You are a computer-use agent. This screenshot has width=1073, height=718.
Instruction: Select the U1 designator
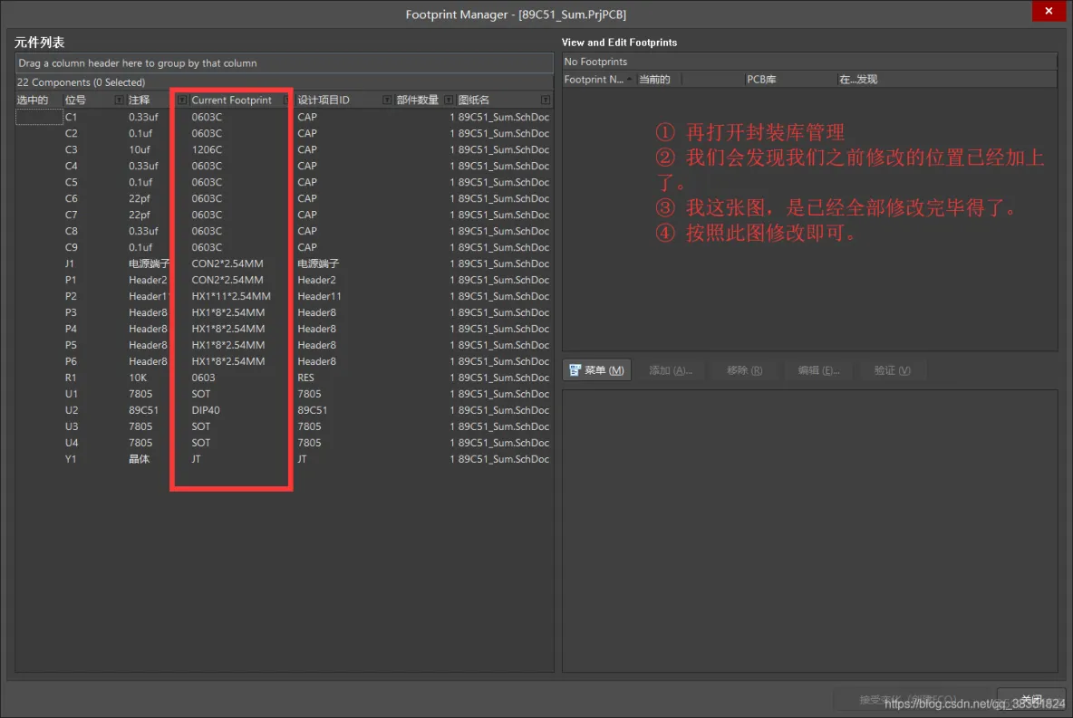point(72,394)
